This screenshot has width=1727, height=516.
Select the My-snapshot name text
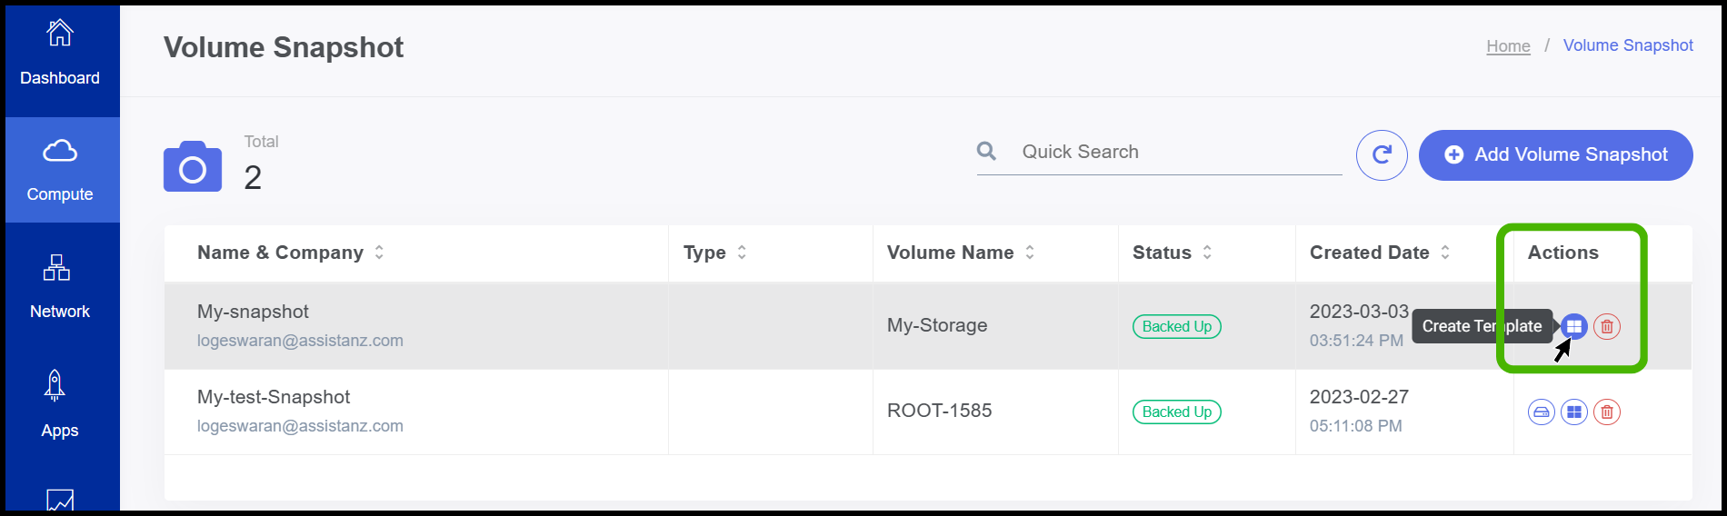click(253, 312)
